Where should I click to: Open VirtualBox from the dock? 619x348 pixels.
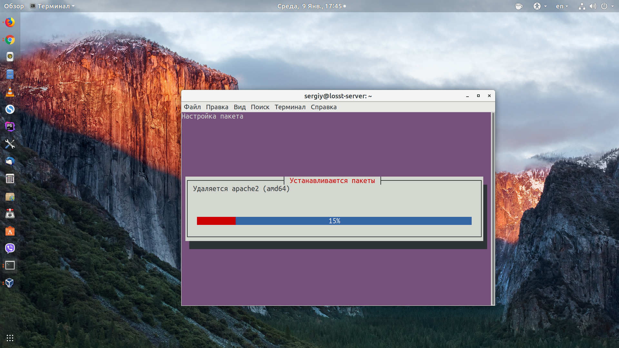click(x=10, y=283)
